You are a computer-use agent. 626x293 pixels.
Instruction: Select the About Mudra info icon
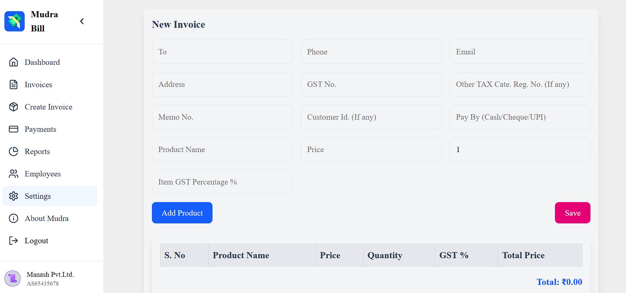coord(13,218)
